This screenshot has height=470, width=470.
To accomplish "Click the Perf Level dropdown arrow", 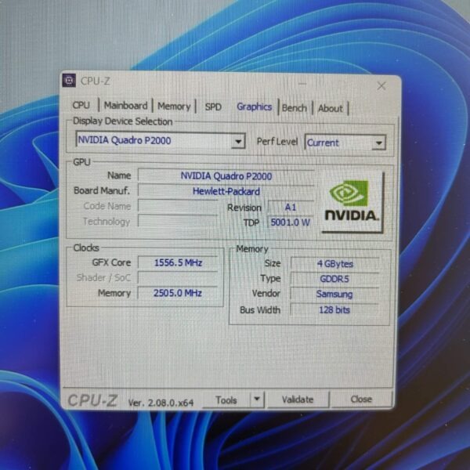I will coord(378,143).
